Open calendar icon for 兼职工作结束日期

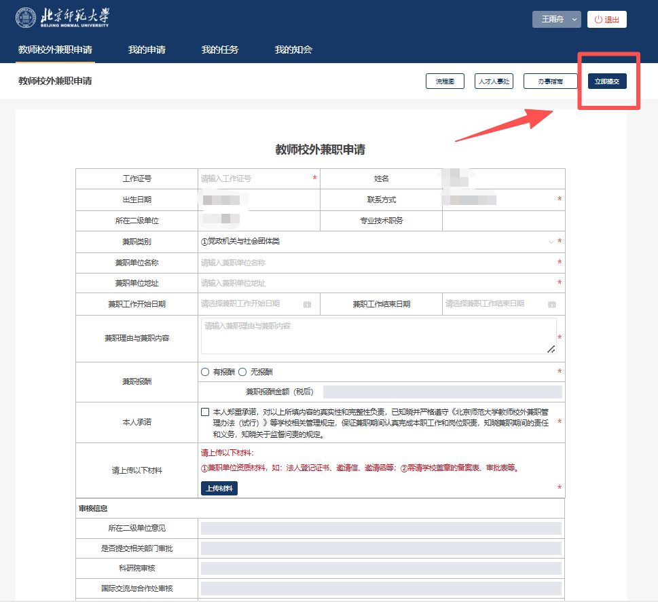[551, 304]
